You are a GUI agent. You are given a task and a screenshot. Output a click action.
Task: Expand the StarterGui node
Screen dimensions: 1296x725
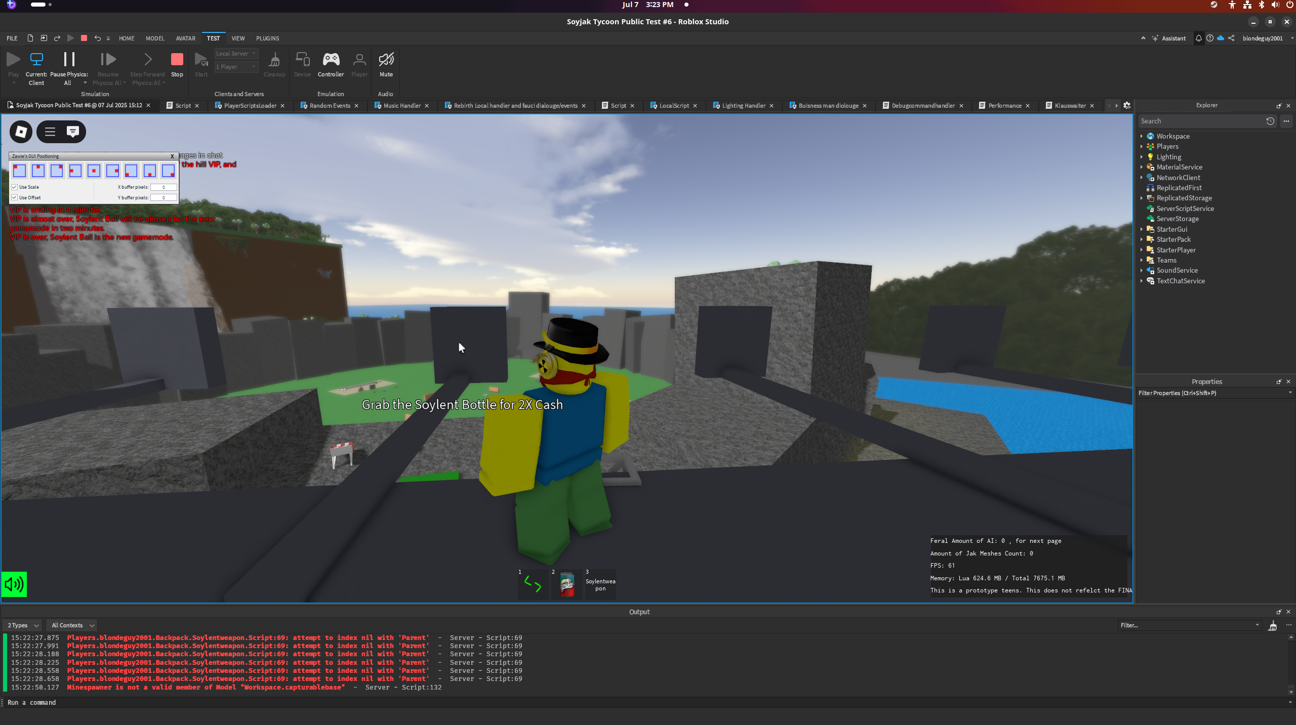point(1142,230)
